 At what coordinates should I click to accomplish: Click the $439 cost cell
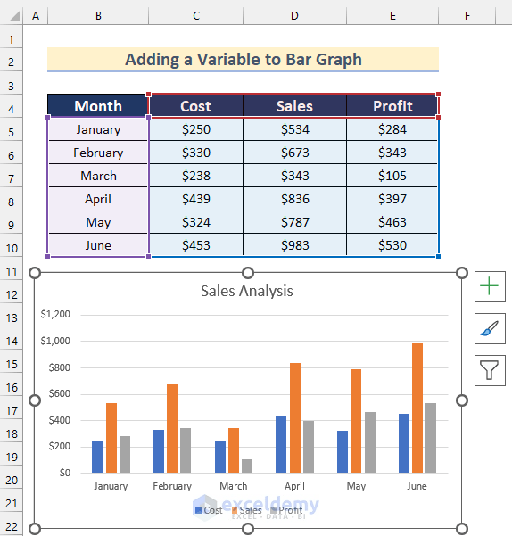pos(196,199)
